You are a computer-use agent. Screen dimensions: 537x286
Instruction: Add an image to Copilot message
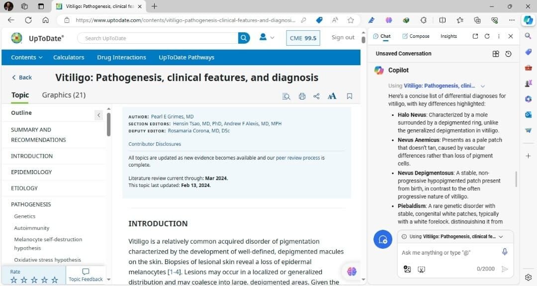pyautogui.click(x=407, y=269)
